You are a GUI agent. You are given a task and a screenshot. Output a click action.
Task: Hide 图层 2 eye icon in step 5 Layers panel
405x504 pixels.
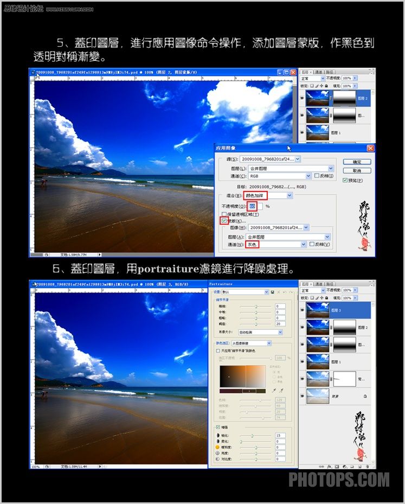pos(302,98)
